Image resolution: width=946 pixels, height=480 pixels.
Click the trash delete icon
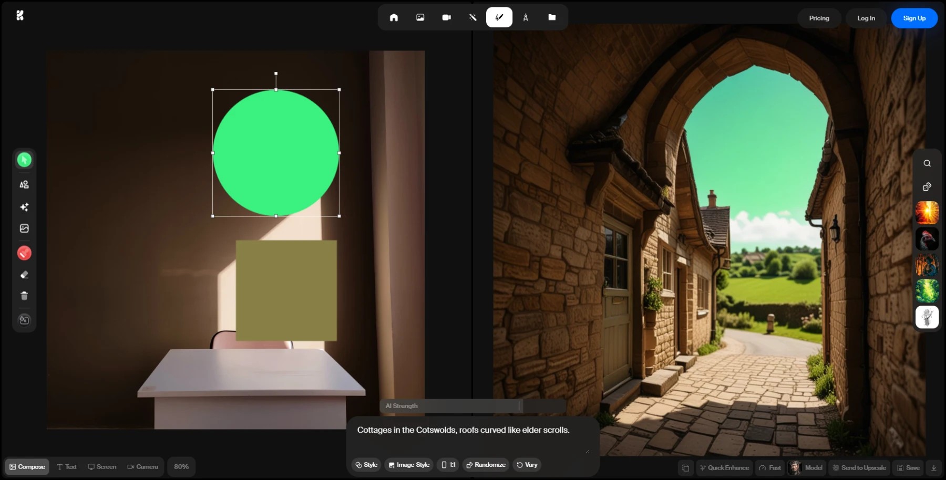point(24,296)
